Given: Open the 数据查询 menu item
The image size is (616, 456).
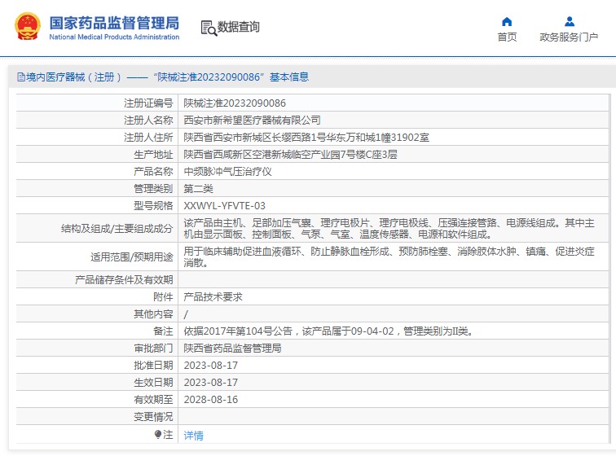Looking at the screenshot, I should [238, 27].
